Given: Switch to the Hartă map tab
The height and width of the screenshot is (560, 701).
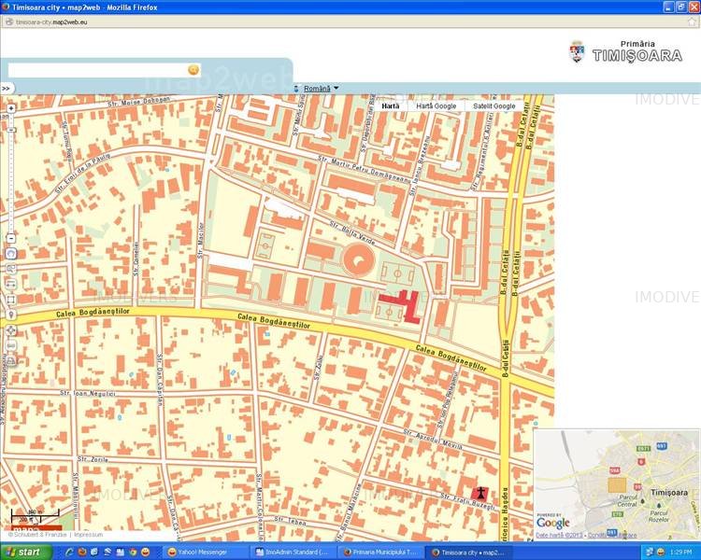Looking at the screenshot, I should click(x=390, y=106).
